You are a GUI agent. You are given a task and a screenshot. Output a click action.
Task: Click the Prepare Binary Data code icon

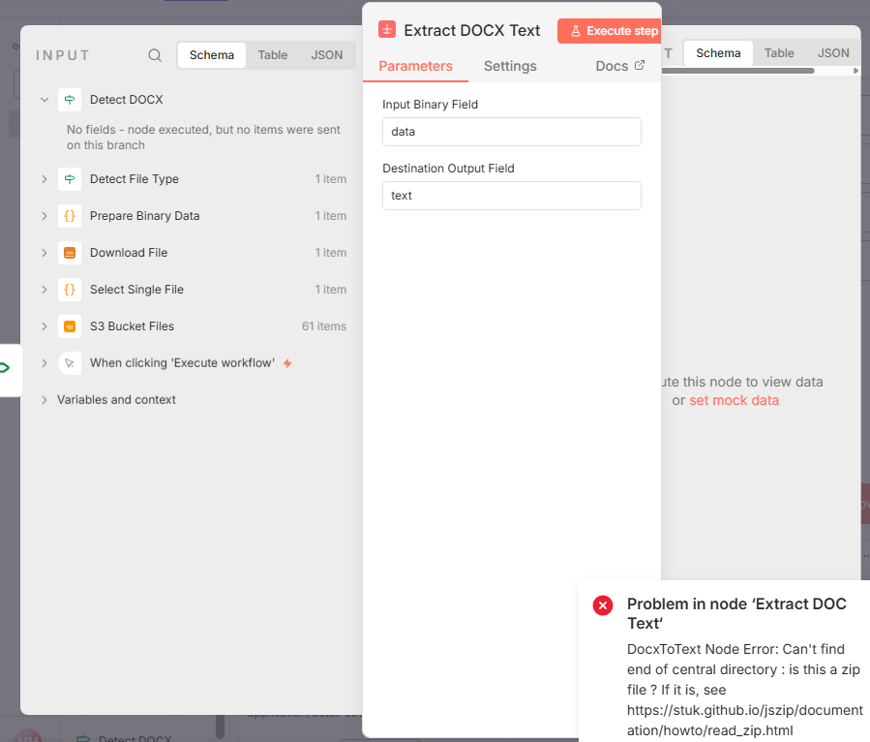pyautogui.click(x=70, y=215)
